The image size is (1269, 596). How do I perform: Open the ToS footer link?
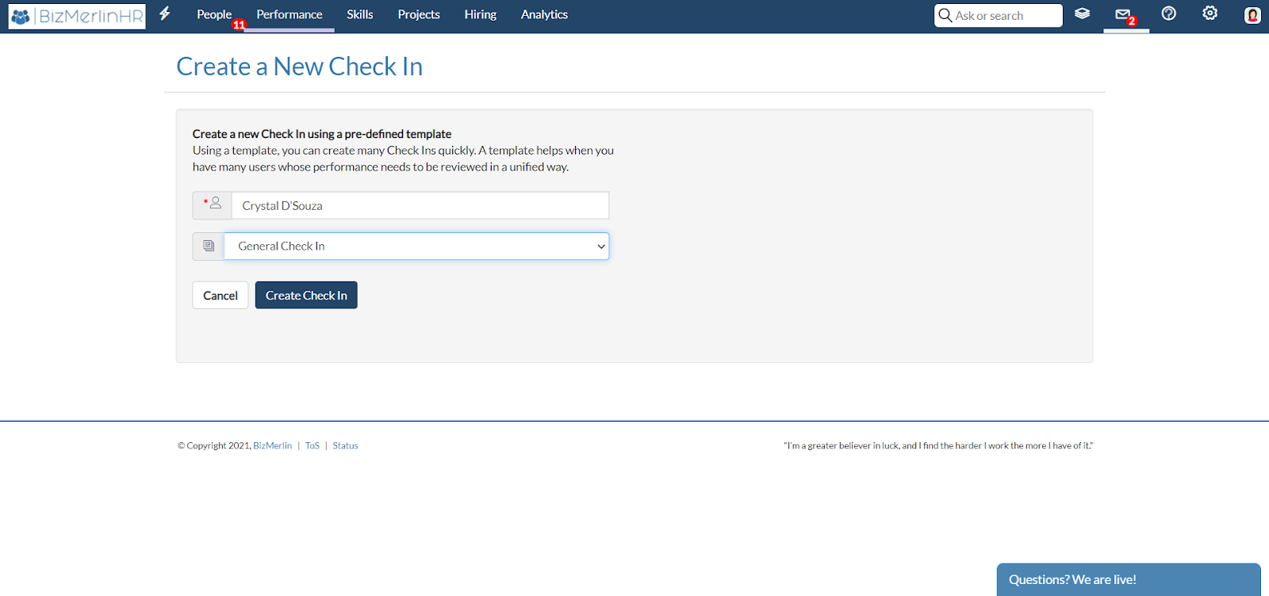point(312,445)
